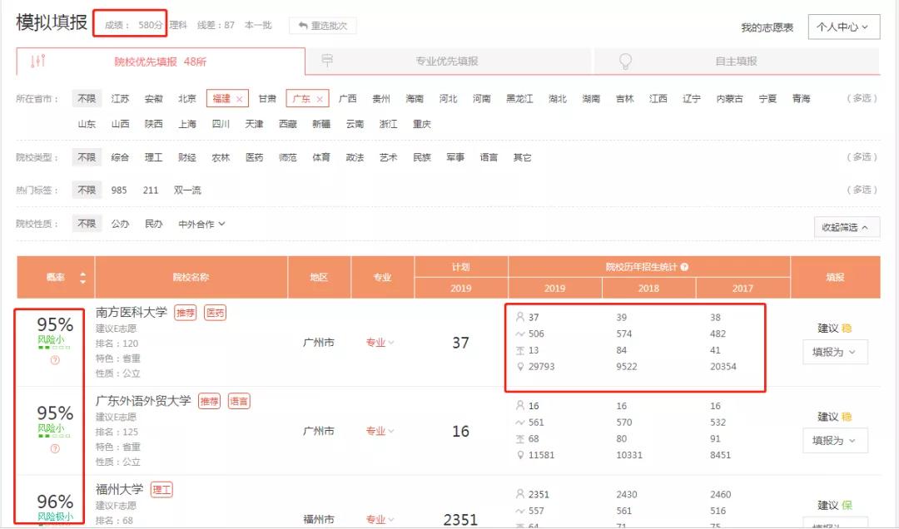
Task: Open the 南方医科大学 school name link
Action: (x=132, y=313)
